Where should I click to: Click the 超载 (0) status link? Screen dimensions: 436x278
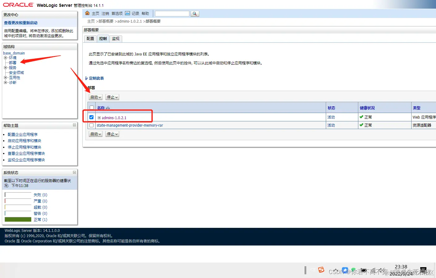tap(41, 207)
